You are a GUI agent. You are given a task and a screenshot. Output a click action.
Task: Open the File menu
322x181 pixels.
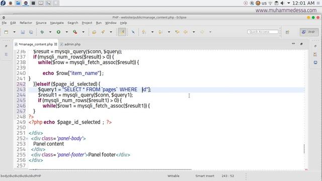[4, 23]
